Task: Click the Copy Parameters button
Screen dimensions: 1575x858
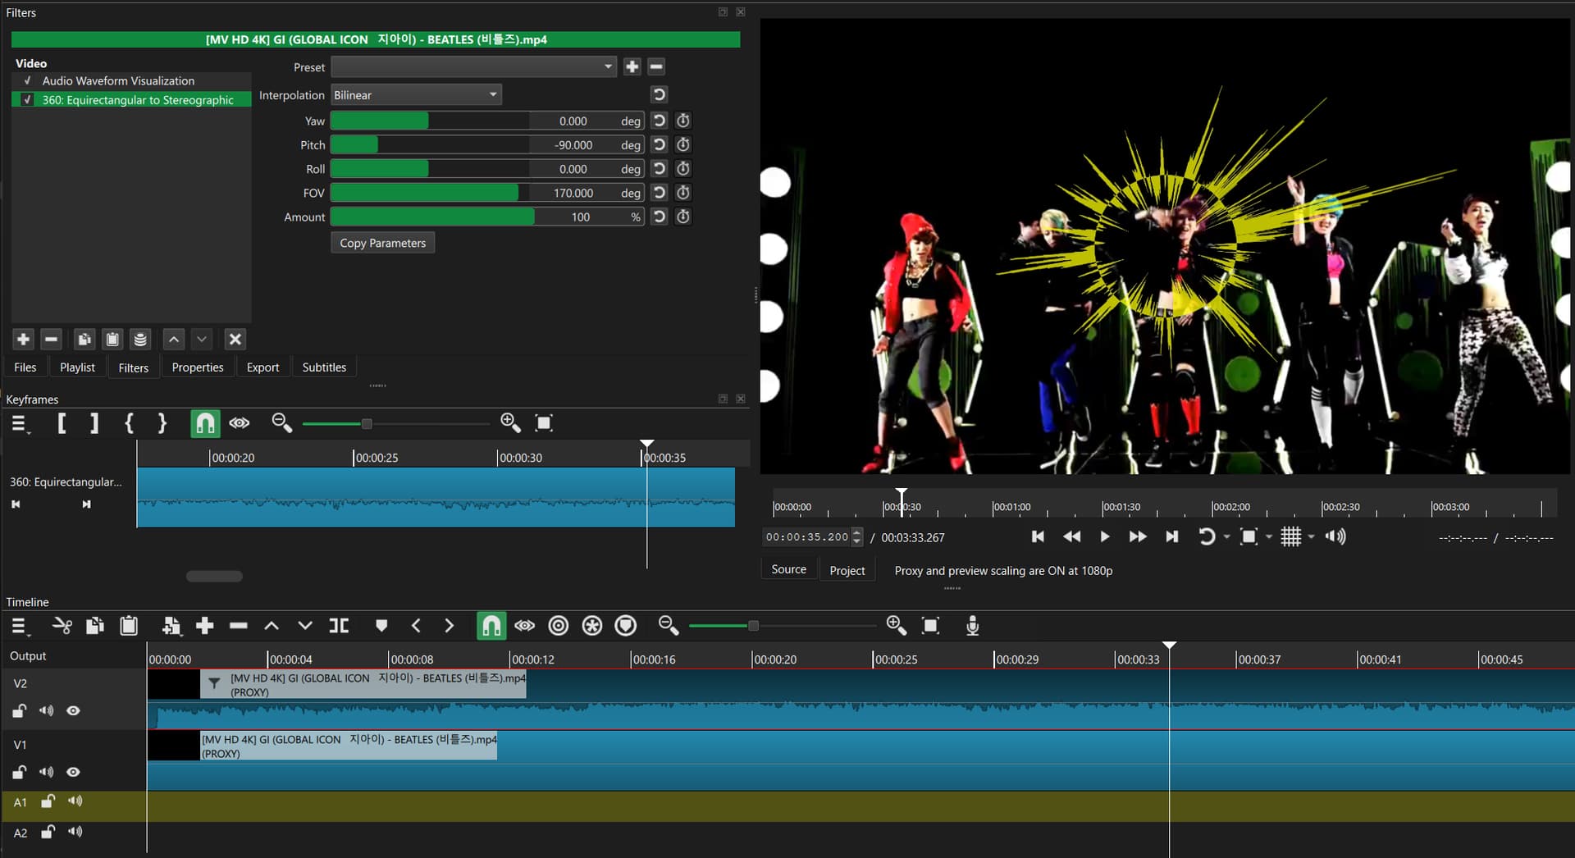Action: tap(382, 243)
